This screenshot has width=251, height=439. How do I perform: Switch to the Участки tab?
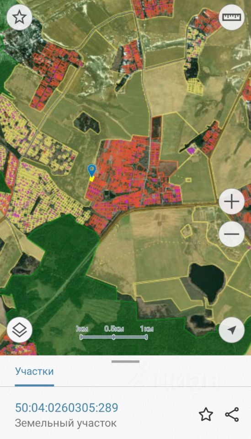pos(34,371)
